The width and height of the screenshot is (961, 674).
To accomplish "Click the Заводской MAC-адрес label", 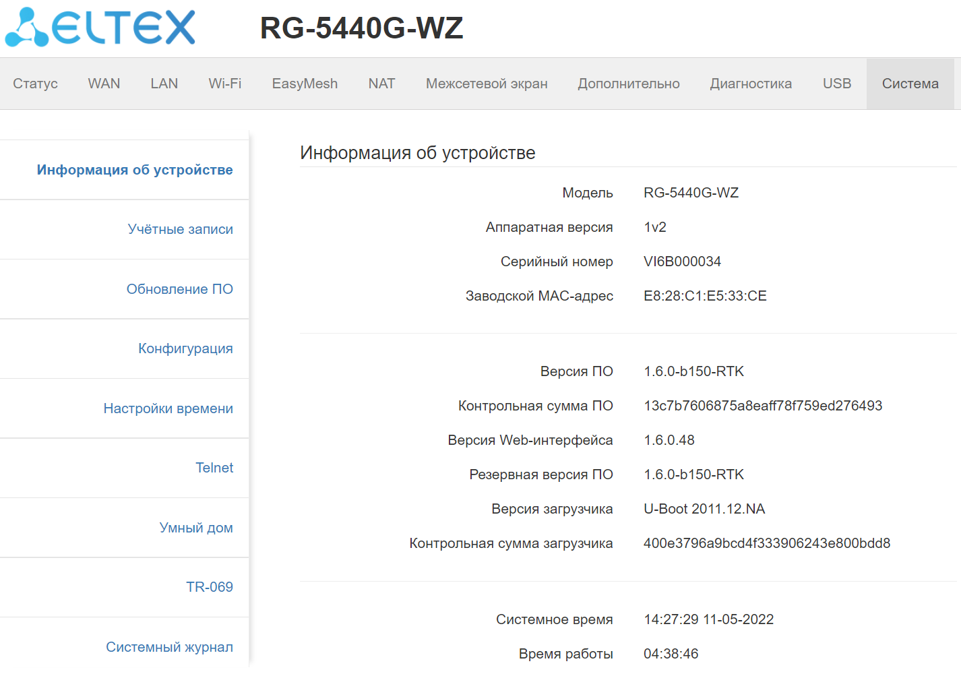I will [539, 296].
